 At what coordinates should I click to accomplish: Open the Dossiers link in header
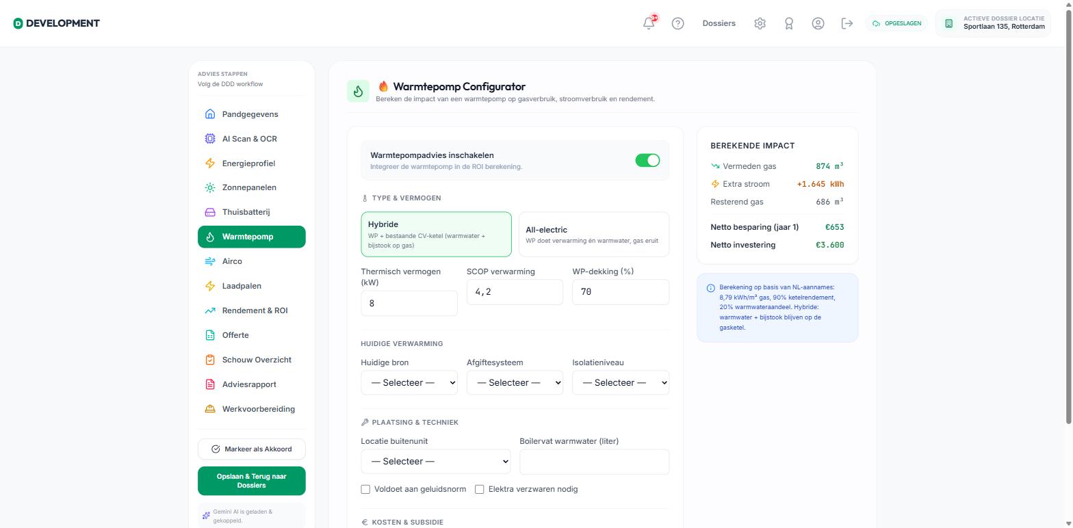point(719,23)
